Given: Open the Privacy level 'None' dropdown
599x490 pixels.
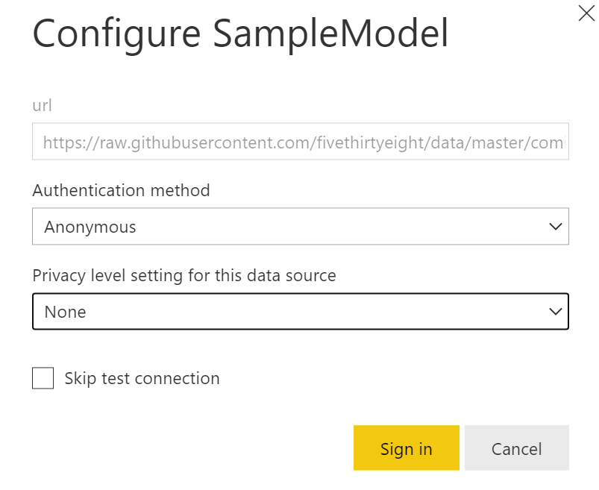Looking at the screenshot, I should pos(301,311).
